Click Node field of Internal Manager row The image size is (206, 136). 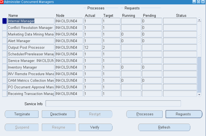[69, 21]
